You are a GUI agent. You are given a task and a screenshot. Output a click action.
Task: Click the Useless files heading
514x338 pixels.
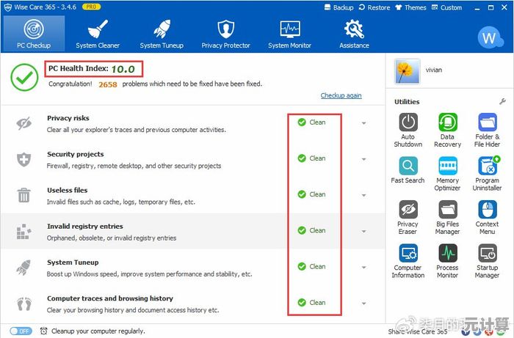click(x=68, y=190)
